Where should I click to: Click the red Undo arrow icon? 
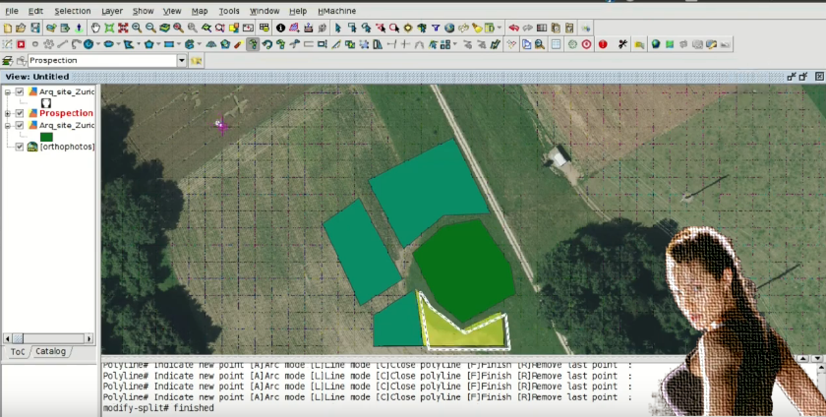[x=513, y=28]
